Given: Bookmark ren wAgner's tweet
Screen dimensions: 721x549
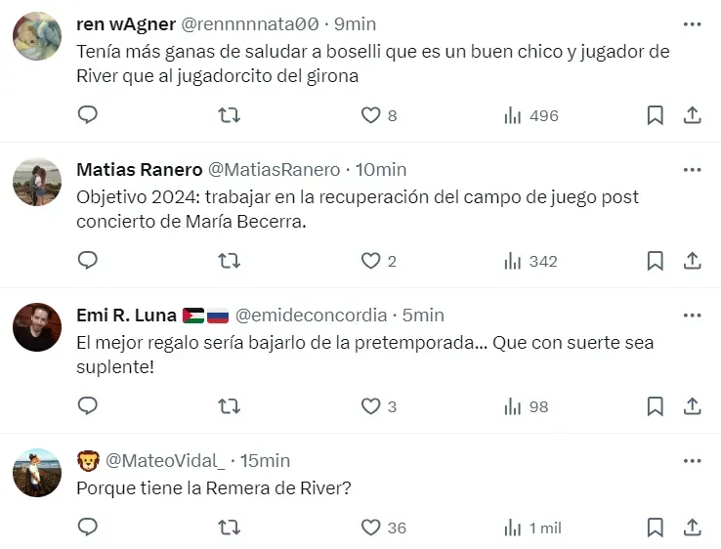Looking at the screenshot, I should pyautogui.click(x=655, y=115).
